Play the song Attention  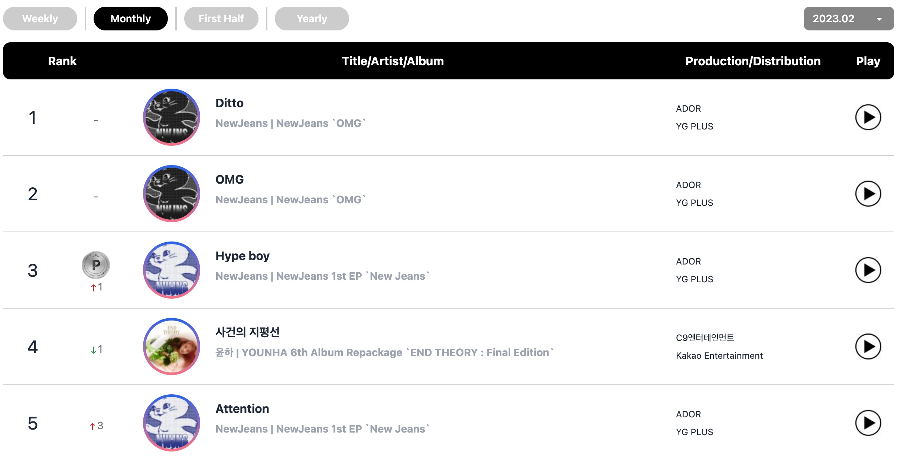tap(868, 423)
